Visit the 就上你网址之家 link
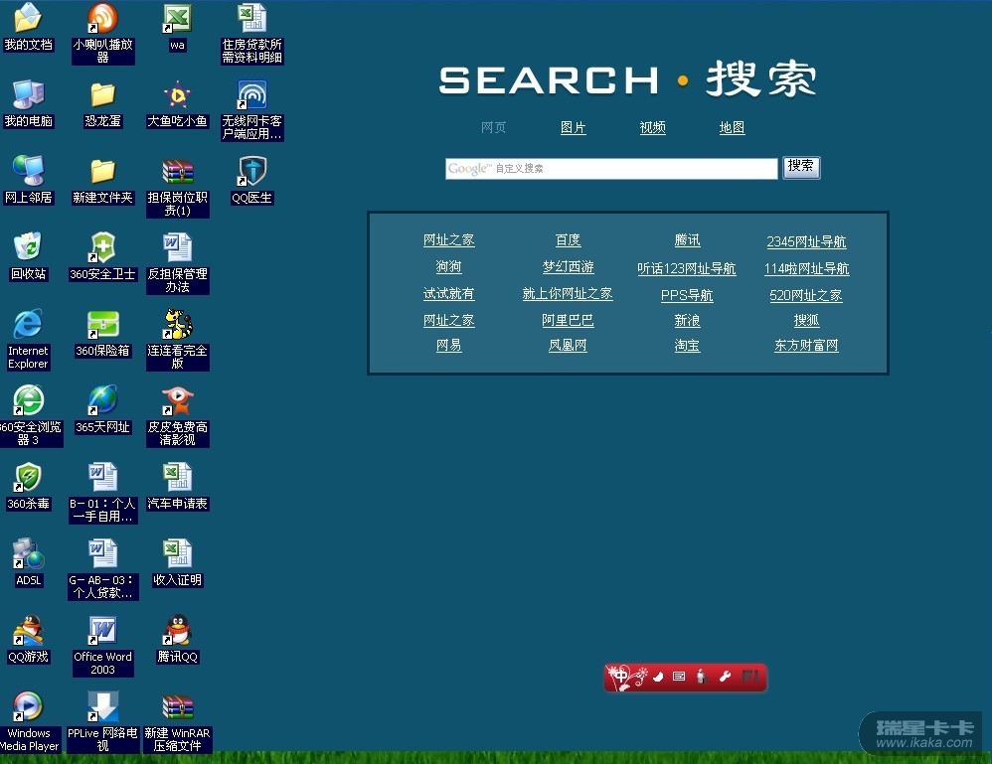992x764 pixels. [569, 293]
